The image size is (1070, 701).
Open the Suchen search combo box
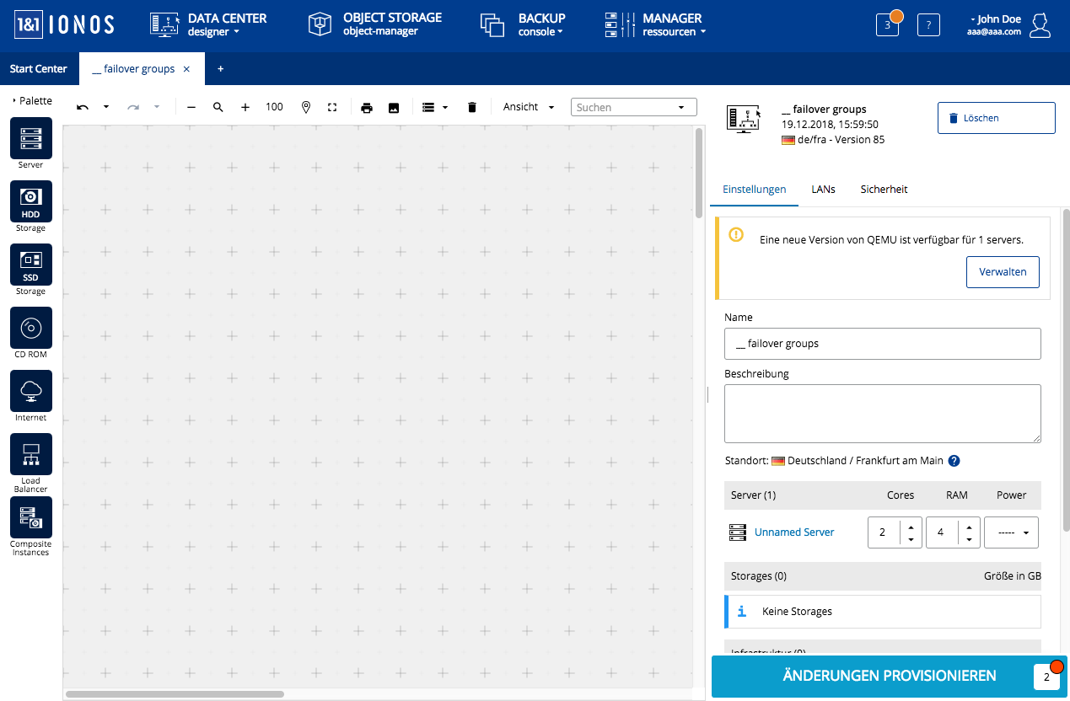[x=633, y=107]
